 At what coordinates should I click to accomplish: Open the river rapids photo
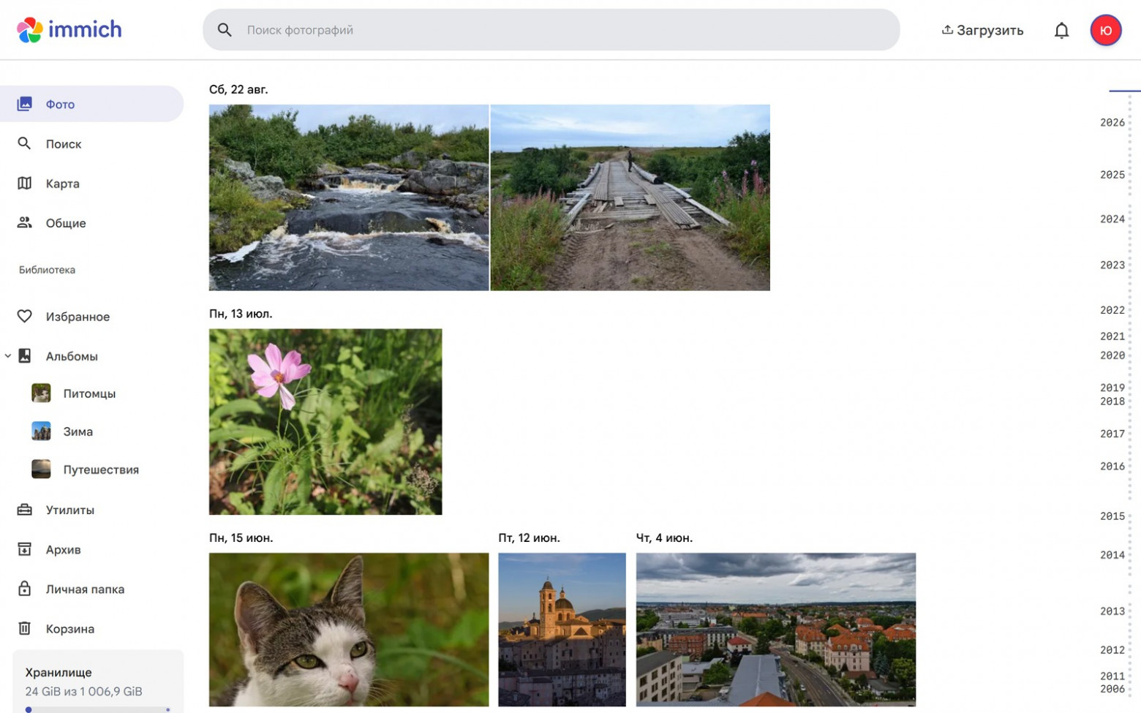349,197
